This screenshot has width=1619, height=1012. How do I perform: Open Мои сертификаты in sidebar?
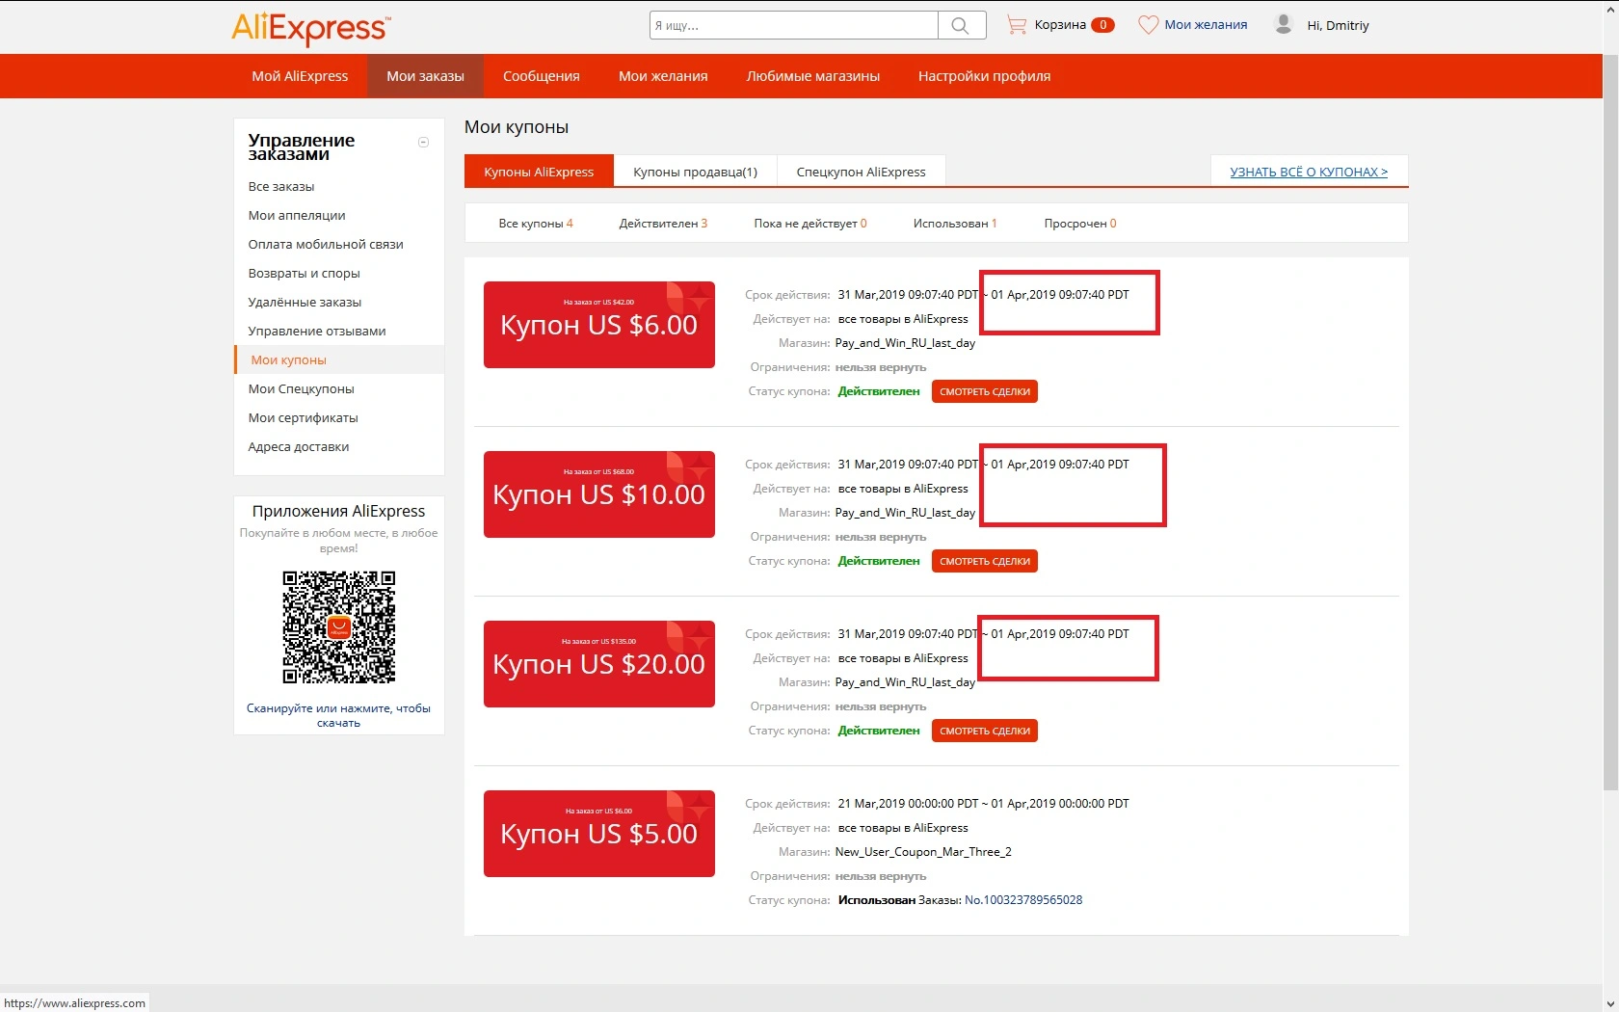tap(303, 418)
